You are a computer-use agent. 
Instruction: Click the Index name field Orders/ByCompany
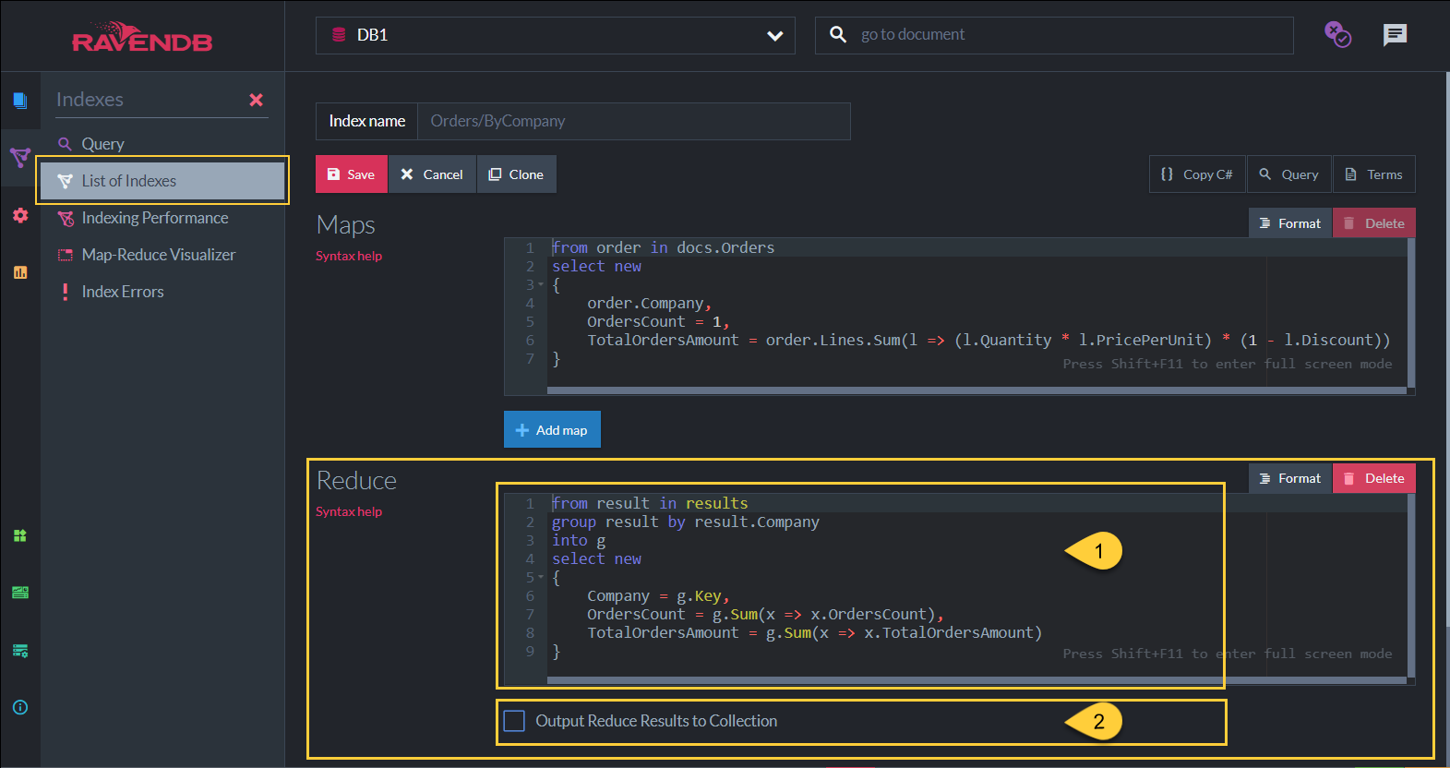633,121
